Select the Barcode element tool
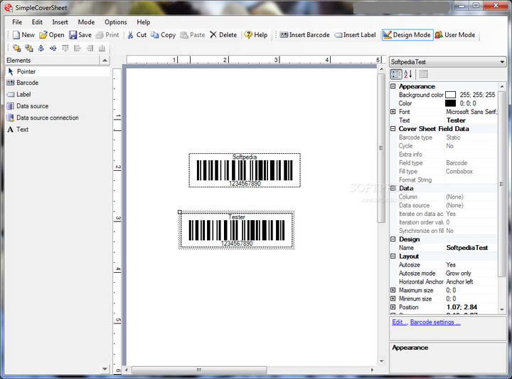The image size is (512, 379). click(x=27, y=83)
